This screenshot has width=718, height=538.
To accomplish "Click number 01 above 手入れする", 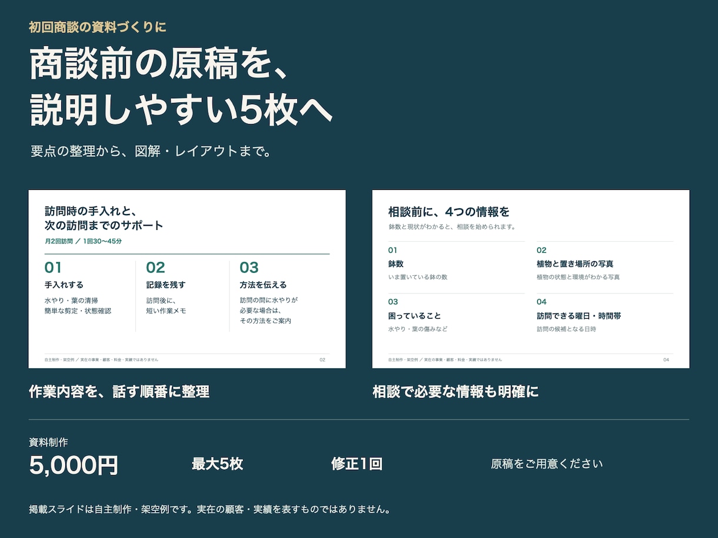I will (x=53, y=268).
